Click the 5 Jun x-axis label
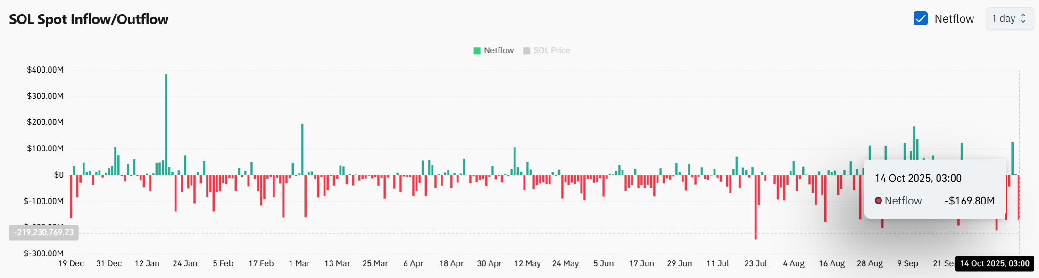Screen dimensions: 1039x278 pos(603,263)
